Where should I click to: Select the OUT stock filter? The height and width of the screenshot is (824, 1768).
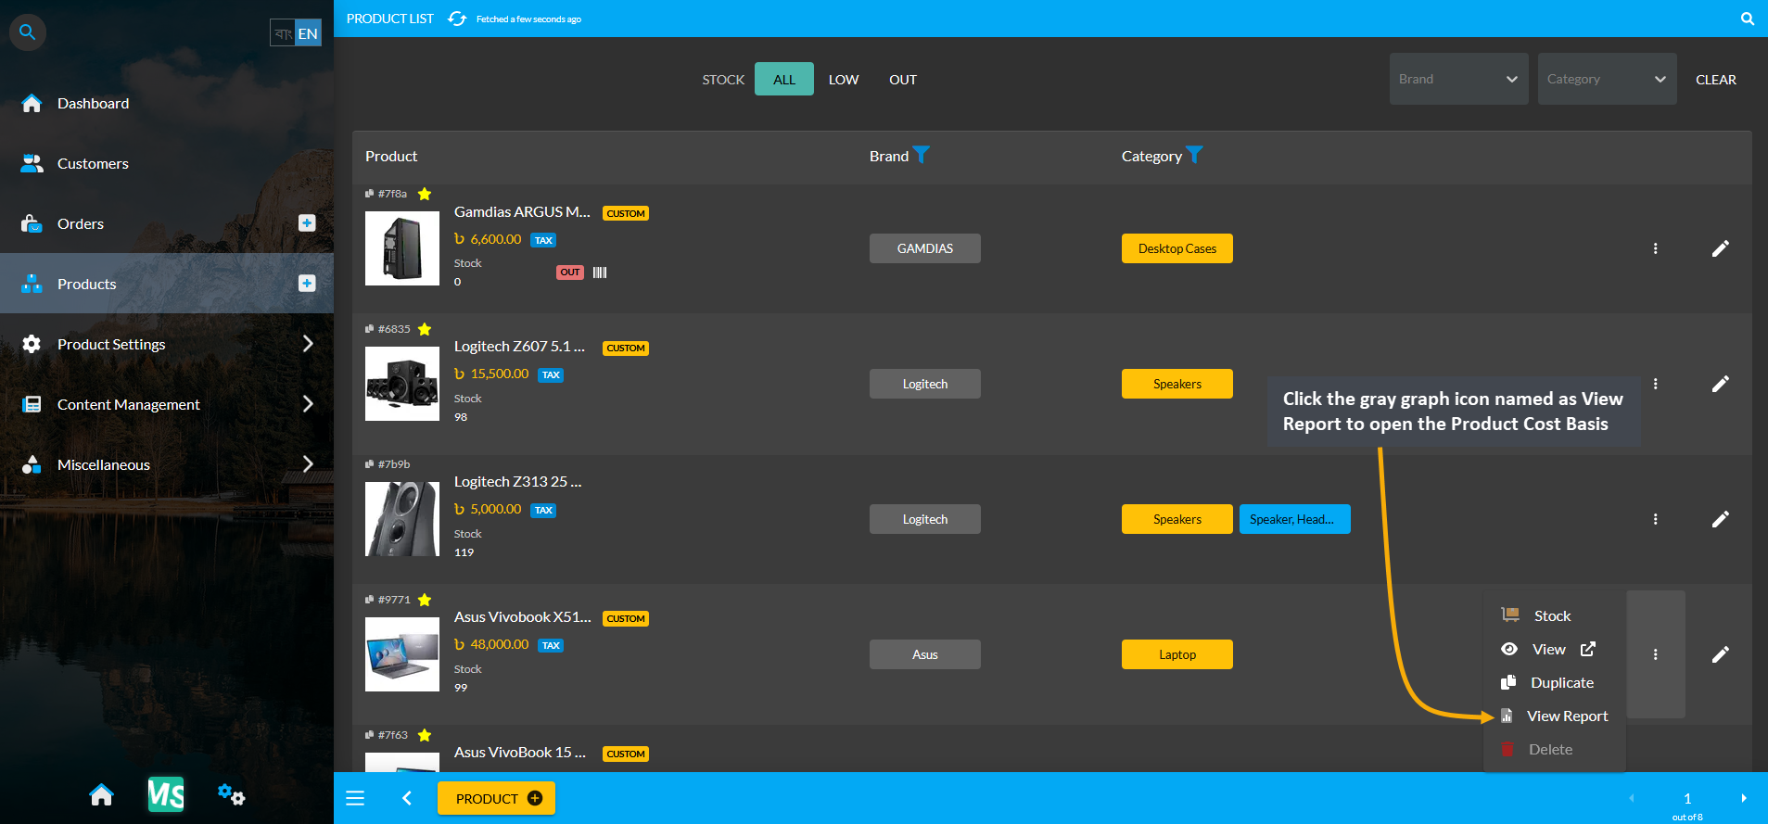tap(903, 79)
